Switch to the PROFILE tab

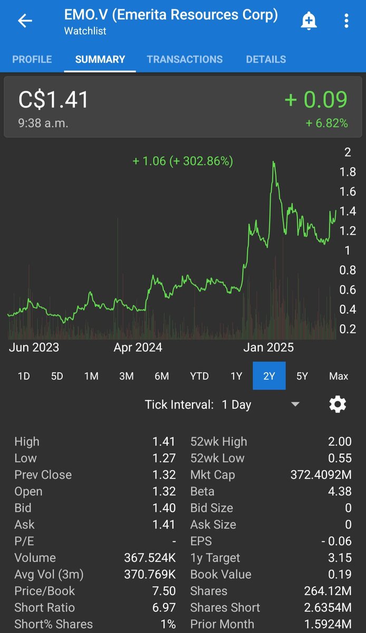point(32,60)
